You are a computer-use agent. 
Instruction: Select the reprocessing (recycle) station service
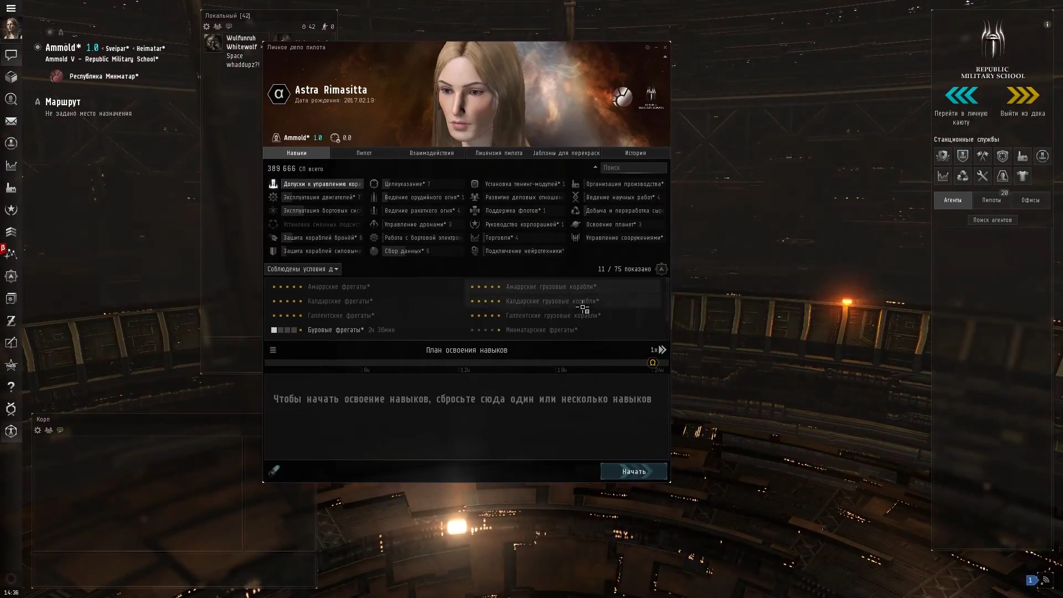pos(963,176)
